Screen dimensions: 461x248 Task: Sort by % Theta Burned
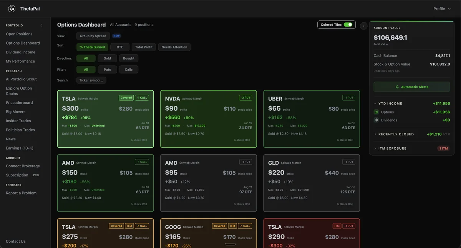92,47
